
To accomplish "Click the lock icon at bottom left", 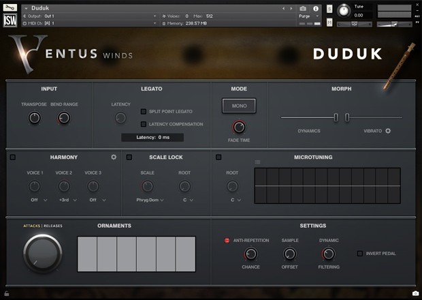I will click(x=6, y=294).
